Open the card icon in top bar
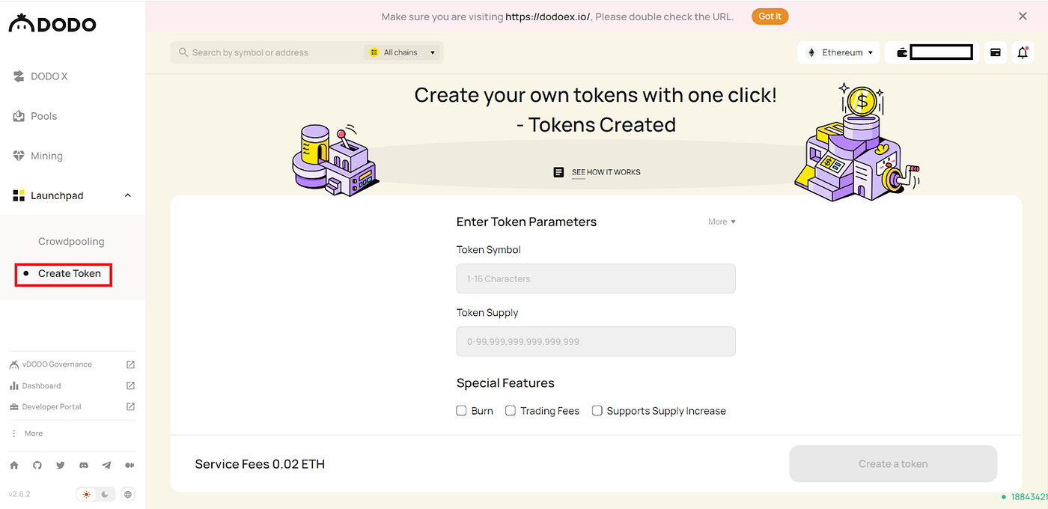Viewport: 1048px width, 509px height. (996, 52)
